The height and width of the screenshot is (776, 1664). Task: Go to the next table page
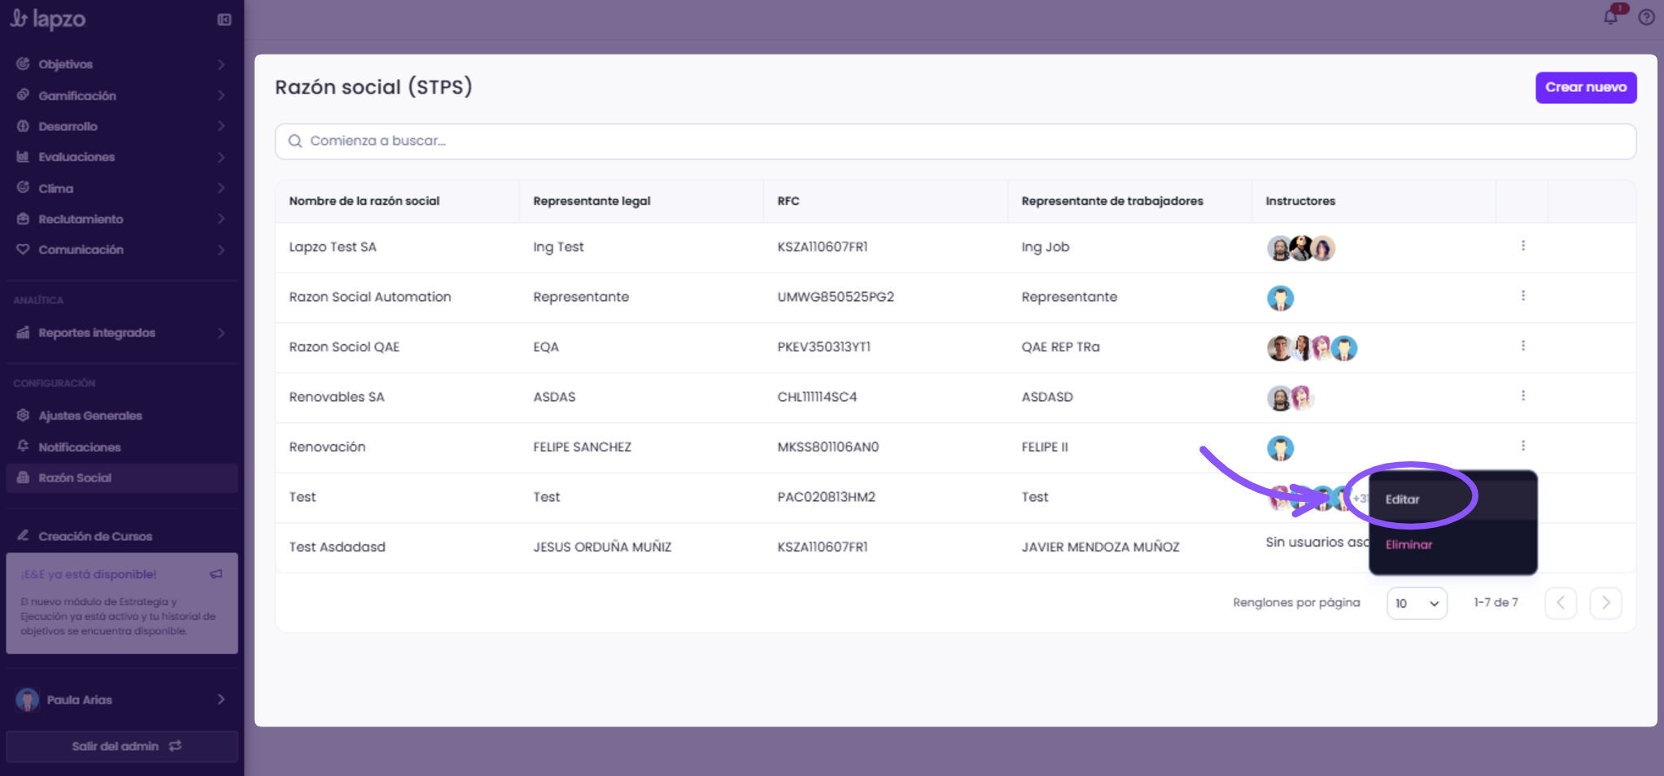pos(1605,603)
